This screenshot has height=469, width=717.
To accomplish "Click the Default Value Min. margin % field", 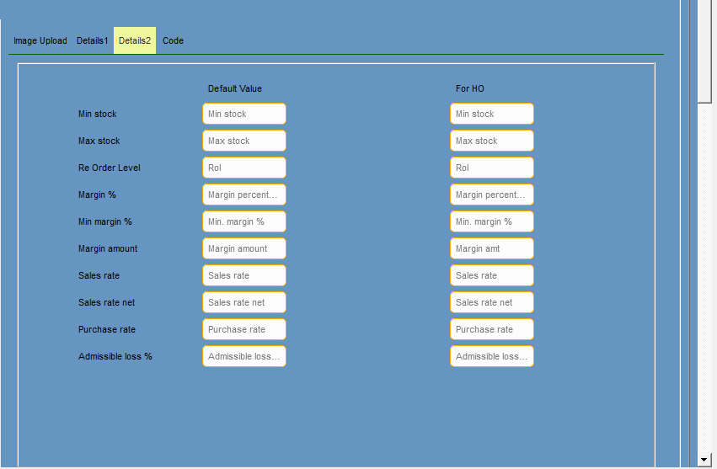I will [244, 221].
